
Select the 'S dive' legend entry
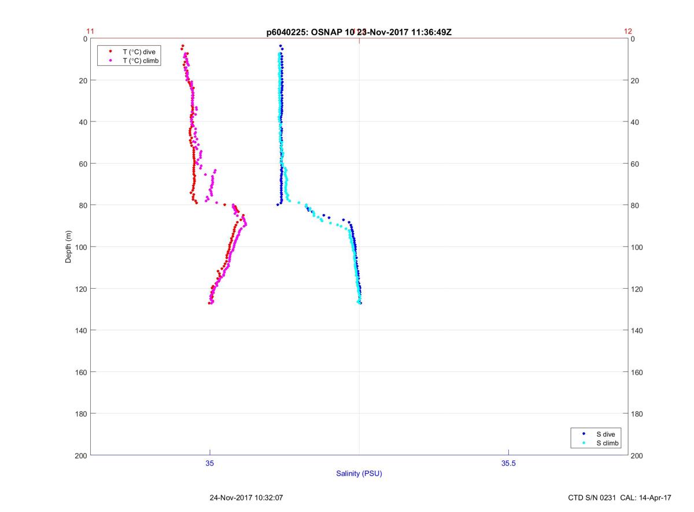tap(606, 434)
